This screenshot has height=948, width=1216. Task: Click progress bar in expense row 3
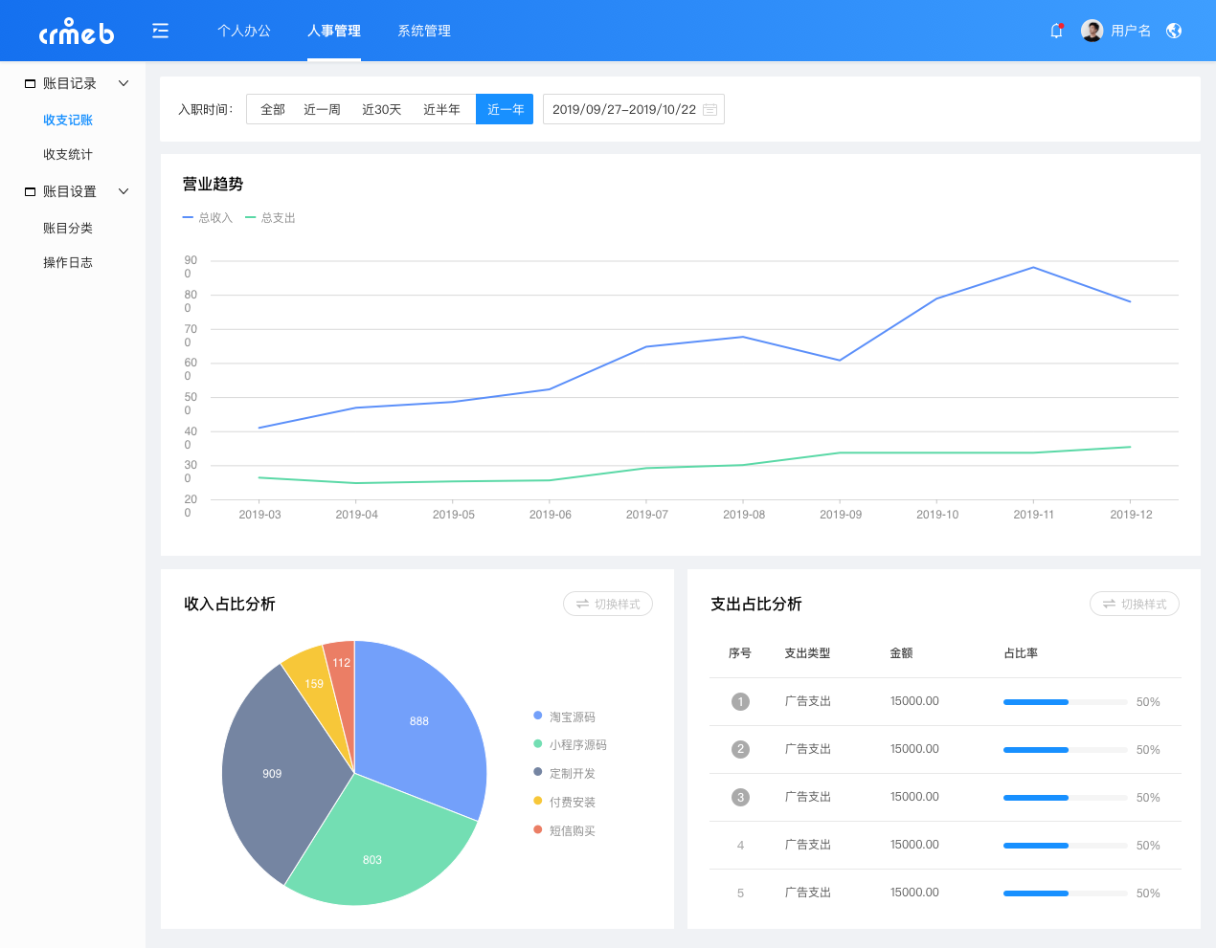tap(1066, 798)
